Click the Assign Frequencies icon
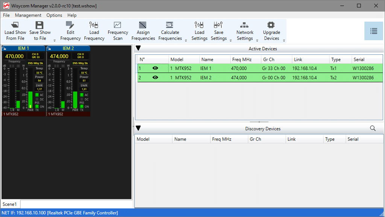 coord(143,25)
